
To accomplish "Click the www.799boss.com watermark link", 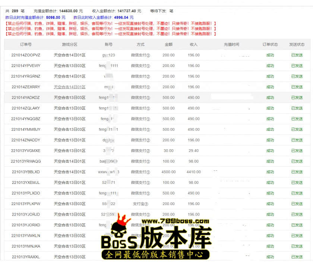I will pos(174,221).
